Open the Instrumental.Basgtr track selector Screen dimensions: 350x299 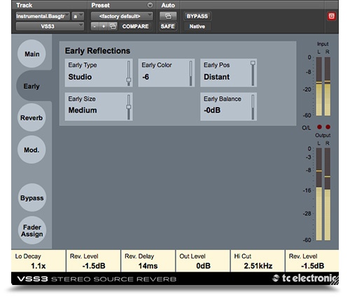pos(43,16)
